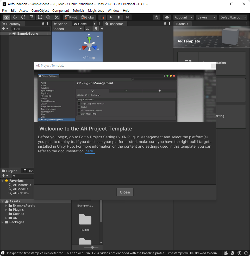Open Hierarchy panel options menu

tap(48, 23)
